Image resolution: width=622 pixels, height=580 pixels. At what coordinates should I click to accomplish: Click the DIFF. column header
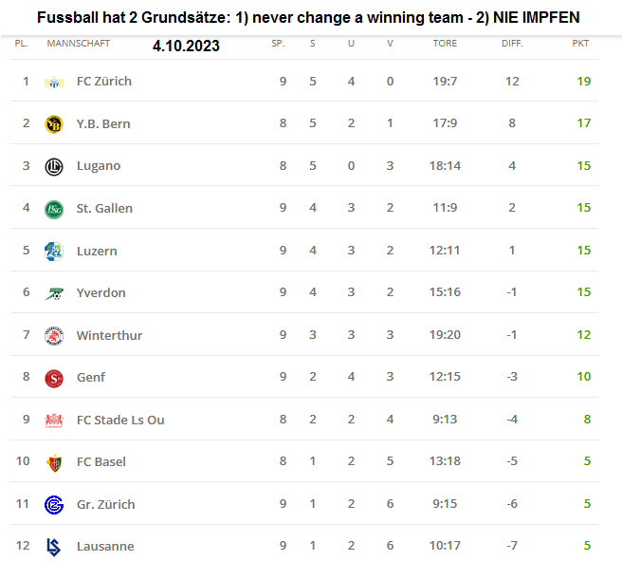[512, 44]
